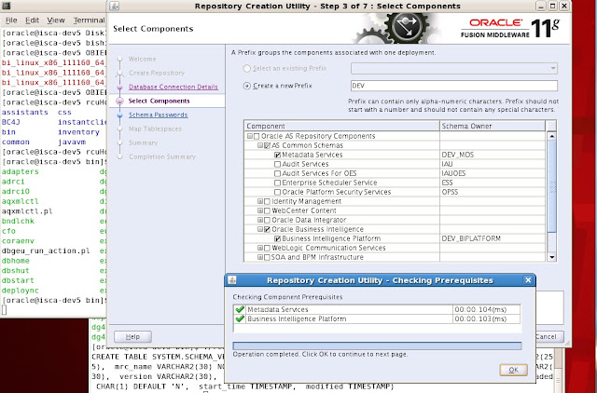Click the OPSS schema owner cell
This screenshot has height=393, width=597.
pyautogui.click(x=493, y=192)
